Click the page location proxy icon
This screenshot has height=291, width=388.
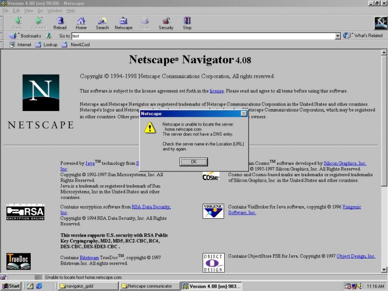[48, 36]
